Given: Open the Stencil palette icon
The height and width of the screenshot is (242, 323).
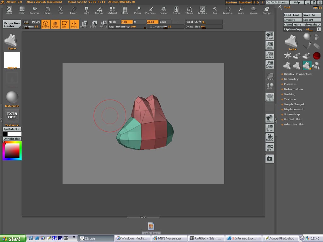Looking at the screenshot, I should [x=177, y=10].
